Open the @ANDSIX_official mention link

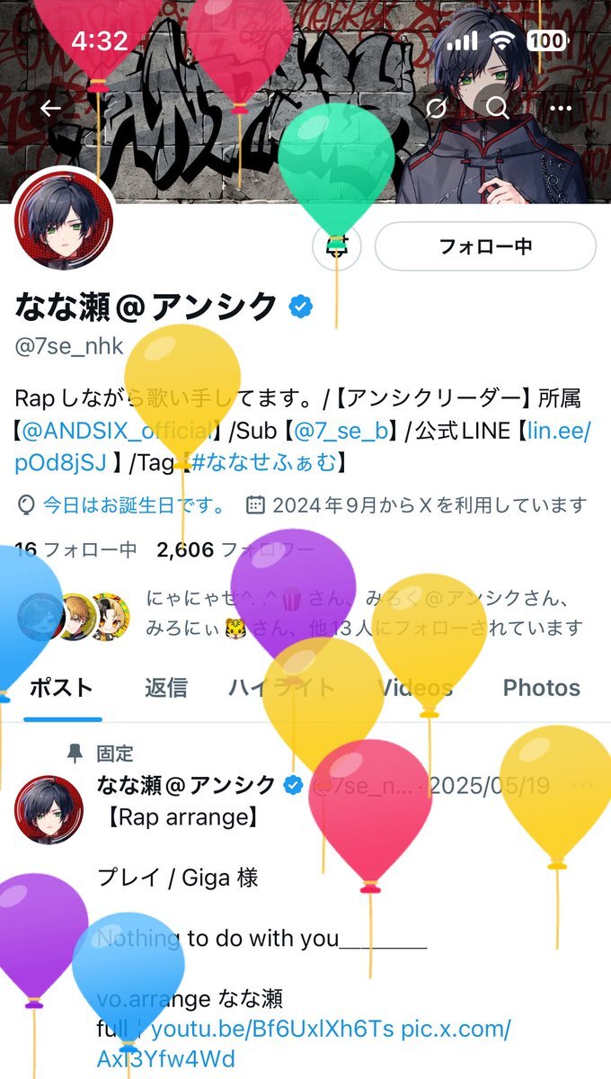120,431
